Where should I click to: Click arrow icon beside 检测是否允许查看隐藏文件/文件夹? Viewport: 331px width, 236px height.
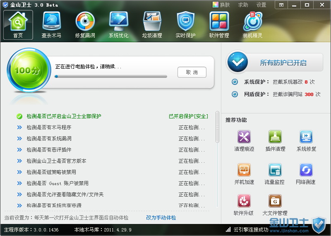[19, 195]
